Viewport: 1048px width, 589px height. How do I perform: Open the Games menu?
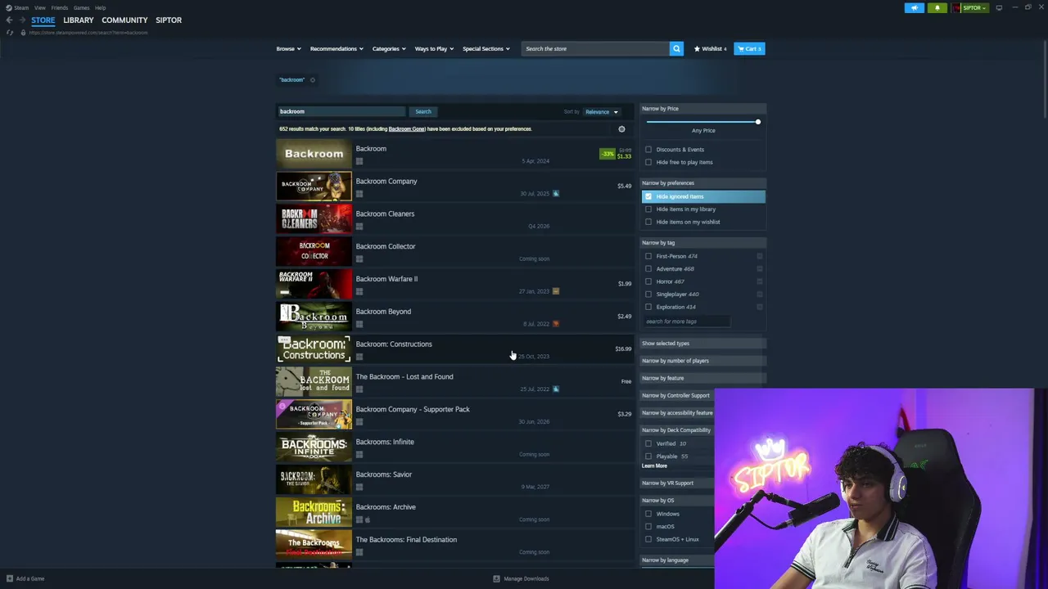[x=81, y=7]
